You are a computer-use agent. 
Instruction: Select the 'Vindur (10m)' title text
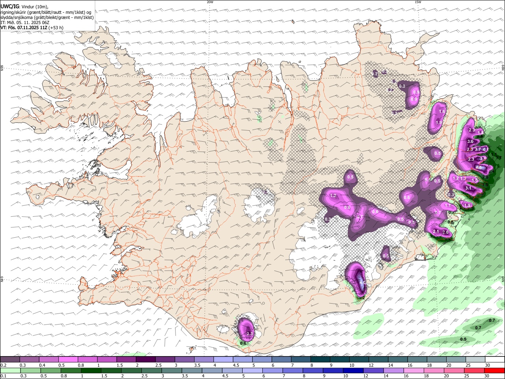click(x=35, y=6)
